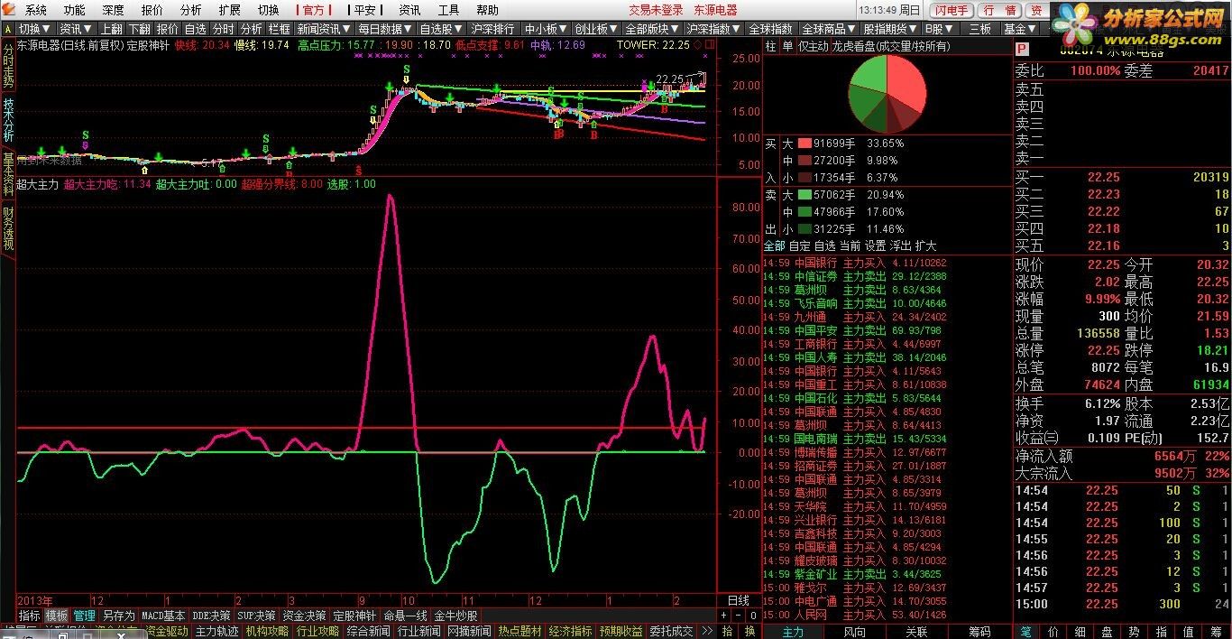Open the 资讯 toolbar dropdown
This screenshot has width=1232, height=639.
tap(77, 29)
